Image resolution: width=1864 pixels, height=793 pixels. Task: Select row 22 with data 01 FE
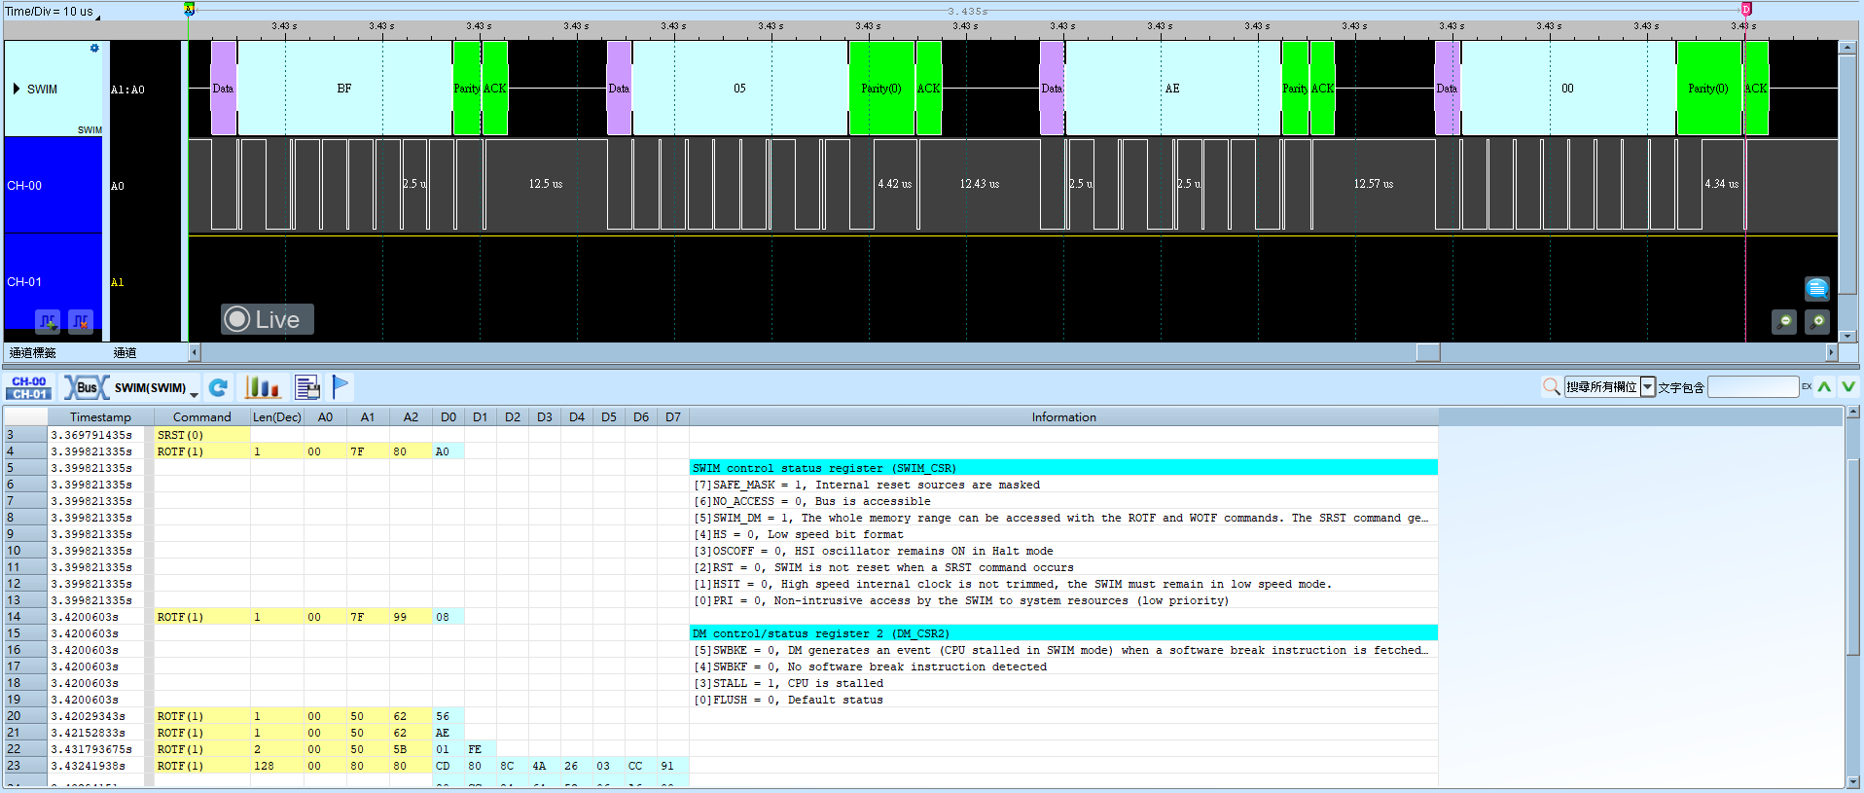click(720, 749)
